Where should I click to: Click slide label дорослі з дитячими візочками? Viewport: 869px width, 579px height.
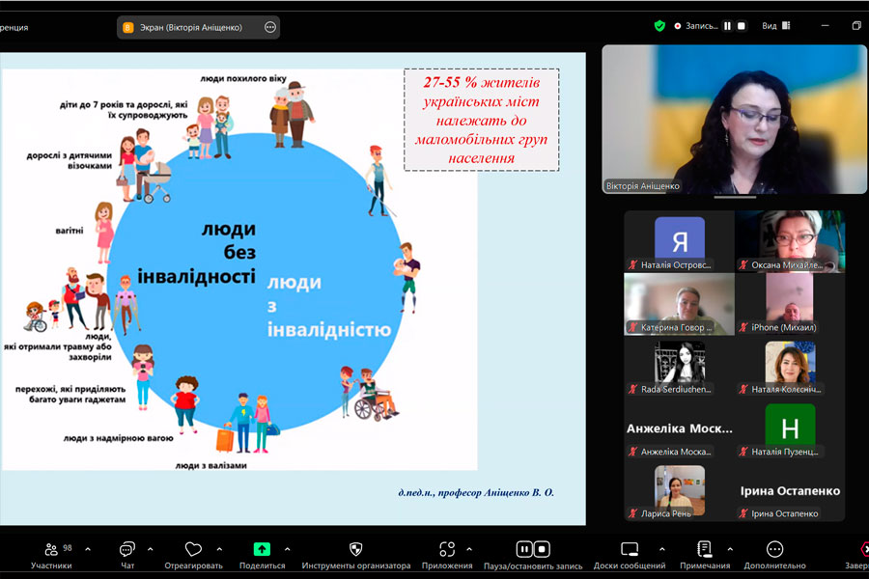(x=70, y=161)
